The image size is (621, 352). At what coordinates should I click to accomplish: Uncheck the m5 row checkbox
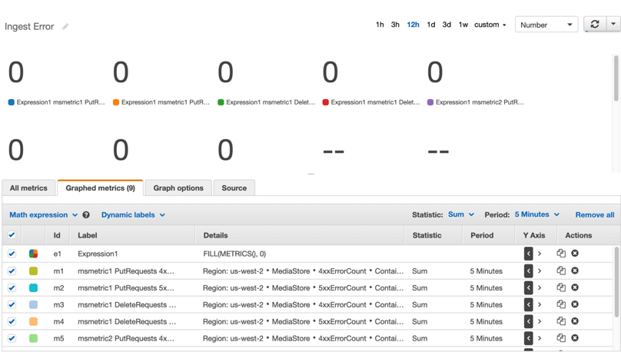coord(12,338)
